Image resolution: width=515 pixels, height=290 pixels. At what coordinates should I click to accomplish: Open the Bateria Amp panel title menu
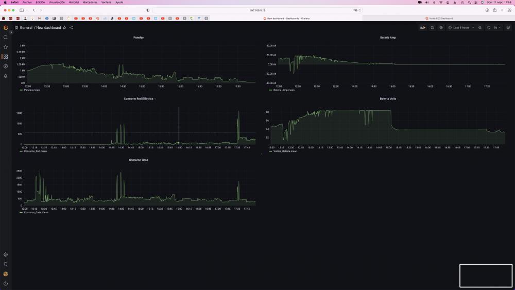click(x=388, y=38)
